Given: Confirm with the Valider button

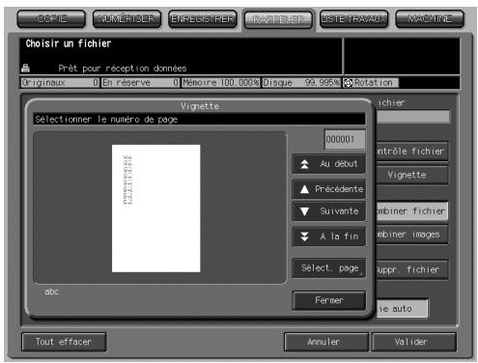Looking at the screenshot, I should [414, 342].
